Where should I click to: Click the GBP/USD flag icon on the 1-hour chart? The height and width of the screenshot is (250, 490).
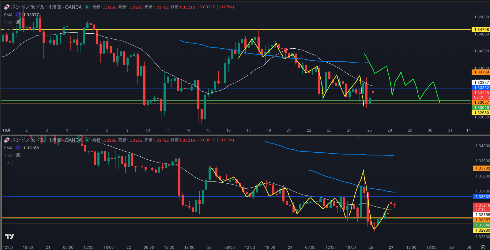(x=6, y=140)
